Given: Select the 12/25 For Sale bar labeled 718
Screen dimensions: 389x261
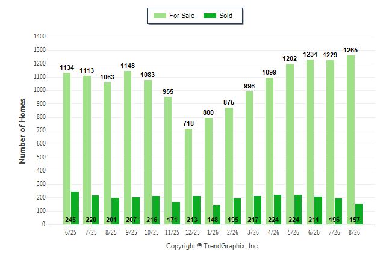Looking at the screenshot, I should click(x=188, y=176).
